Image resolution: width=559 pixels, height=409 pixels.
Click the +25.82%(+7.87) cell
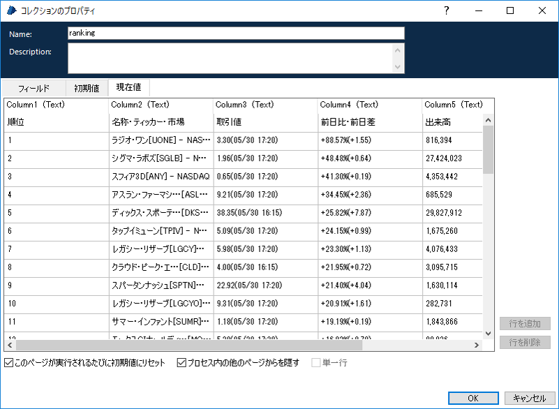click(x=370, y=214)
